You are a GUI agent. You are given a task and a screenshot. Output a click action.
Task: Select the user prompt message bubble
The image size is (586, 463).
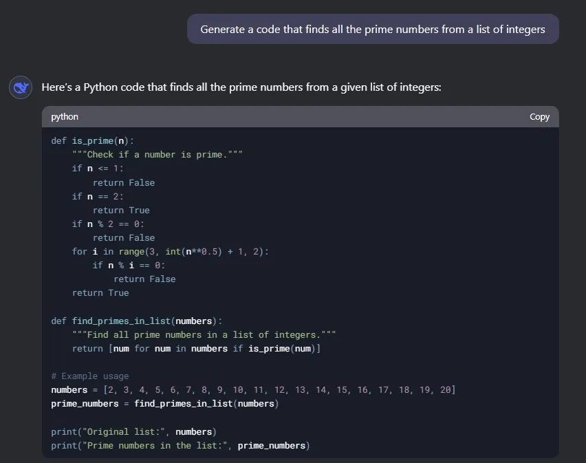373,29
